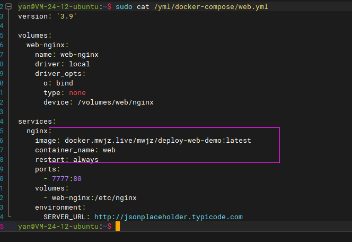This screenshot has height=242, width=352.
Task: Click the container_name key
Action: tap(65, 150)
